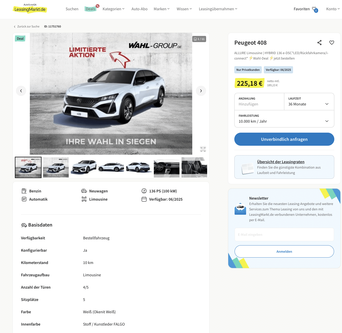
Task: Share this Peugeot 408 listing
Action: coord(319,43)
